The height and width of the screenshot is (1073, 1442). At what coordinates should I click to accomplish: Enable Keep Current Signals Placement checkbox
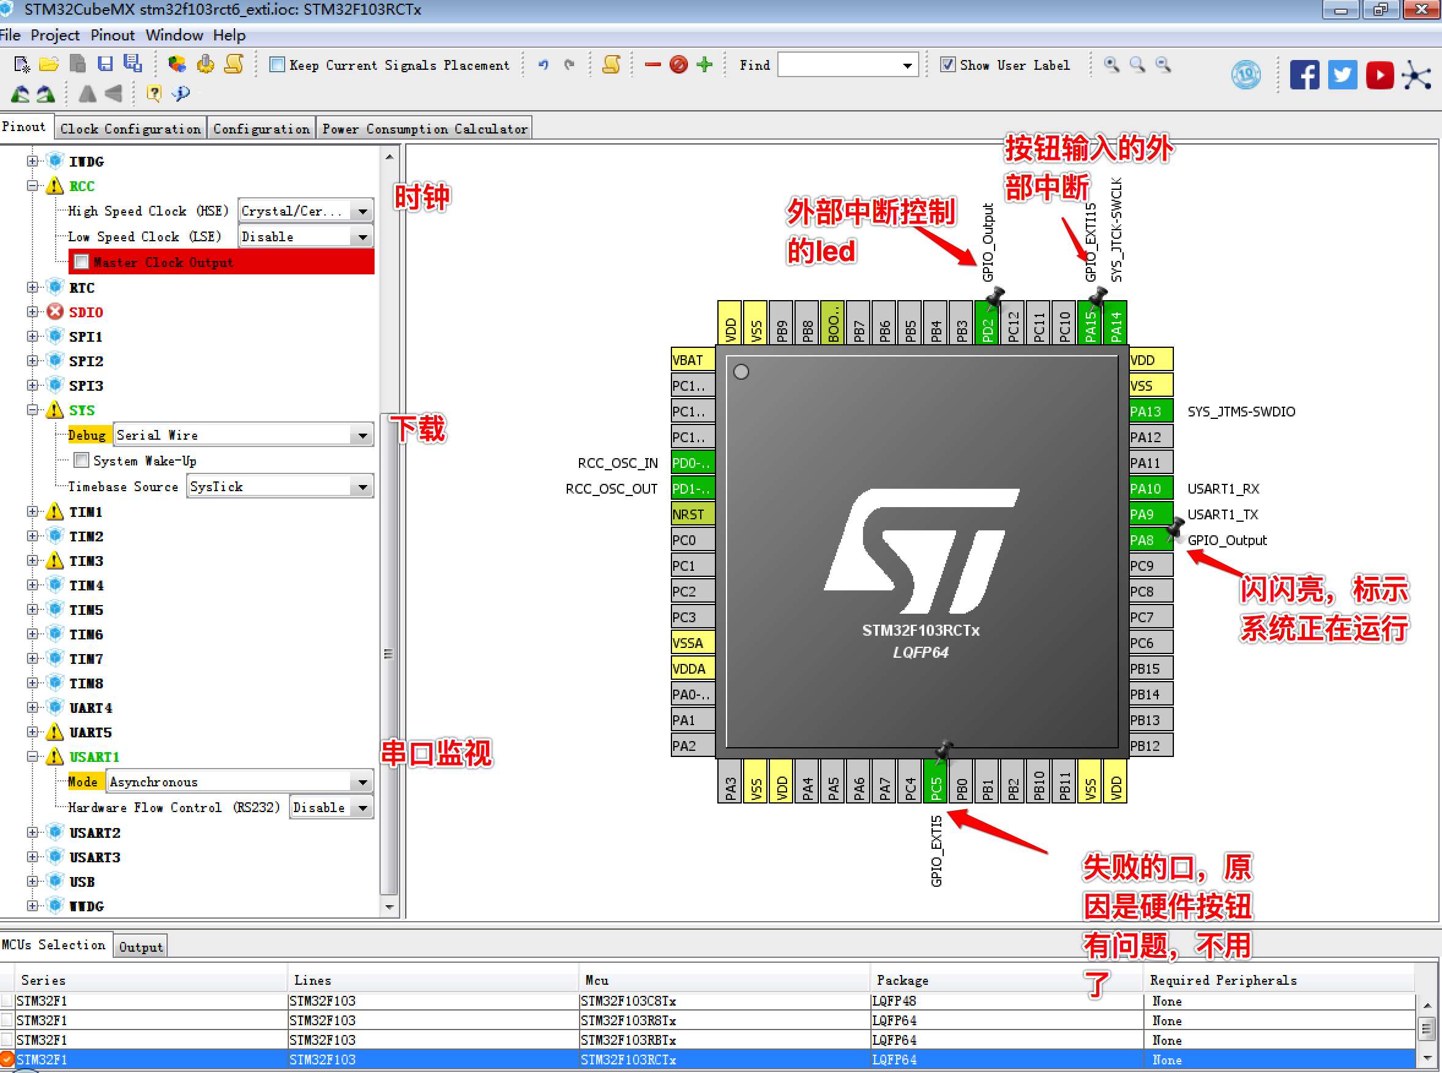pos(277,64)
